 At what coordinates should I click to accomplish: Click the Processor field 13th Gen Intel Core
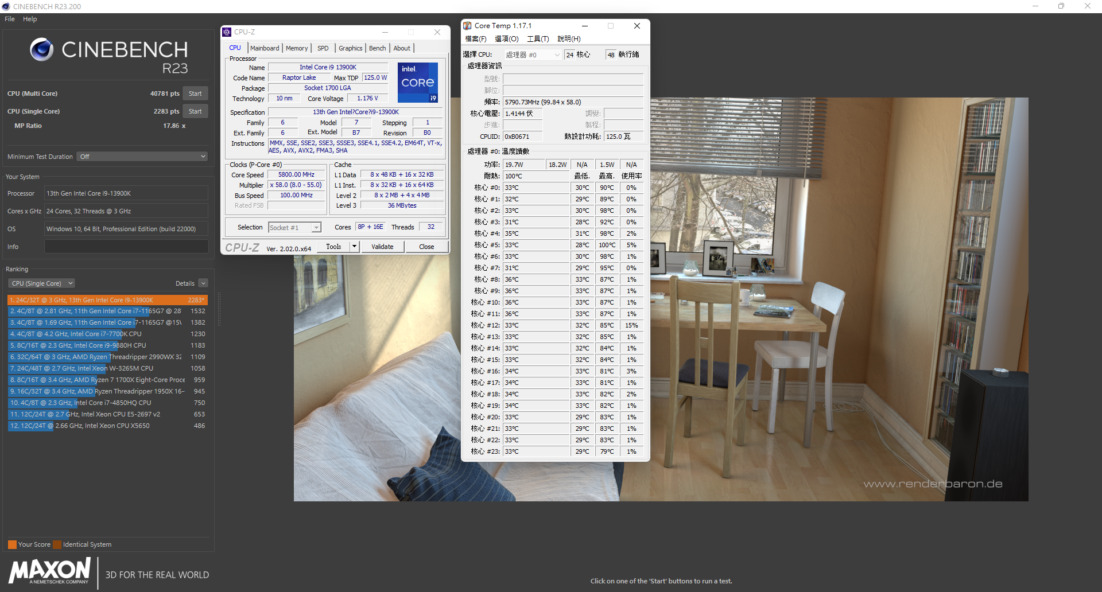[126, 193]
